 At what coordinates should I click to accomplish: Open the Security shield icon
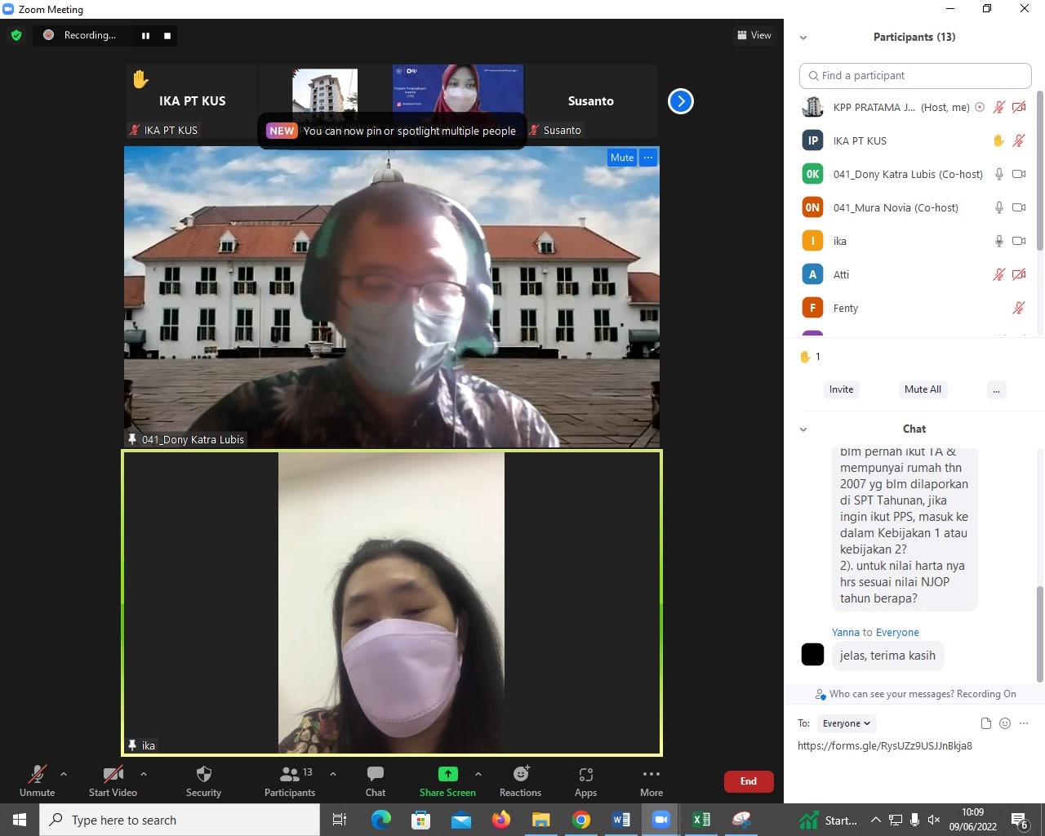pos(203,774)
